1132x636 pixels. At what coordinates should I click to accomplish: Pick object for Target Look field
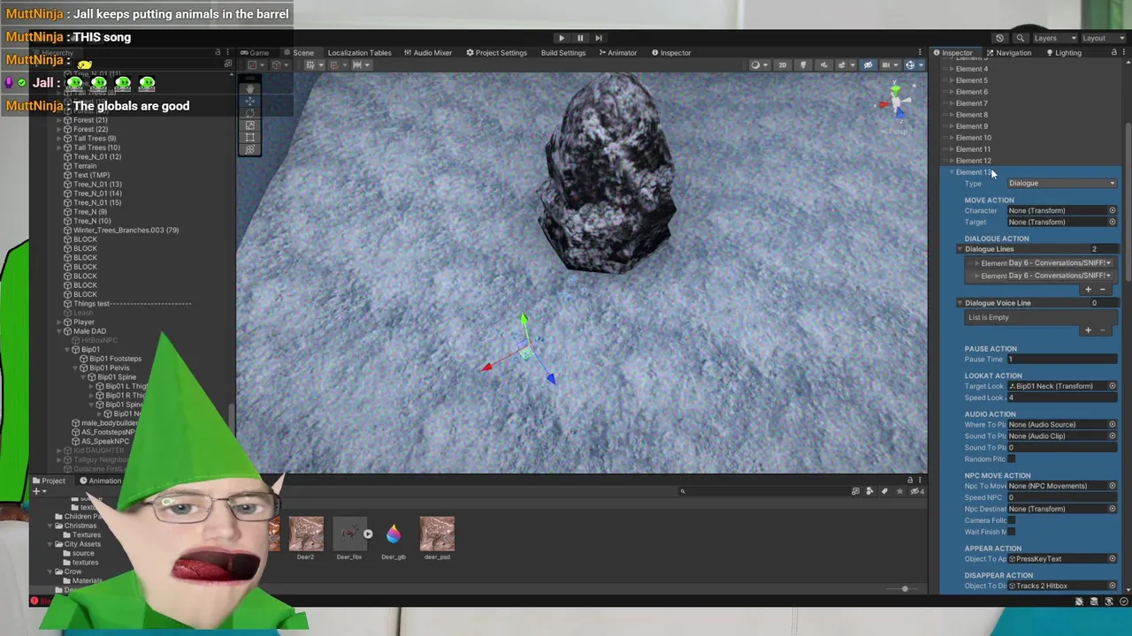[1113, 386]
